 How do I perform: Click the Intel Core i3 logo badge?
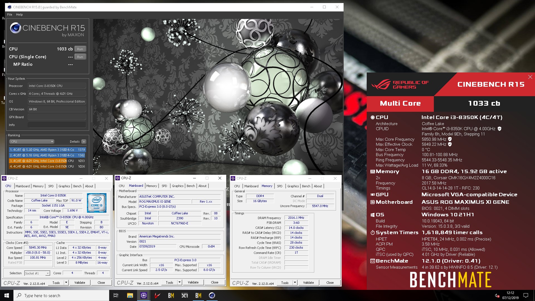coord(97,203)
